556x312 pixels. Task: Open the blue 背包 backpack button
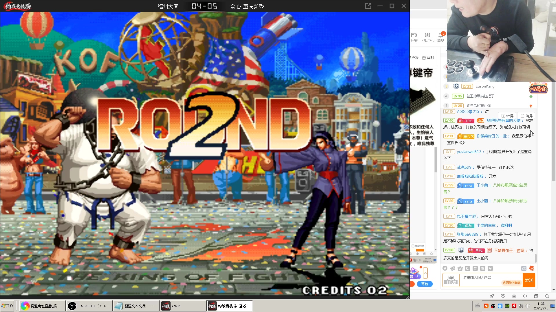click(x=425, y=284)
